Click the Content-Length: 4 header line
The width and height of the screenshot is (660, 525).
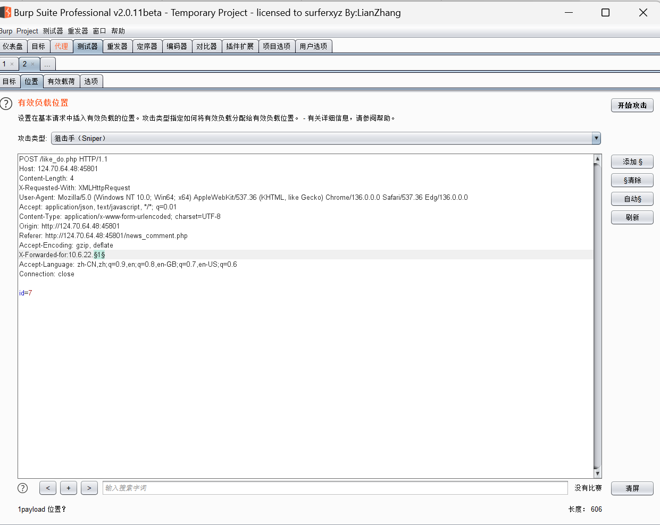[x=46, y=178]
